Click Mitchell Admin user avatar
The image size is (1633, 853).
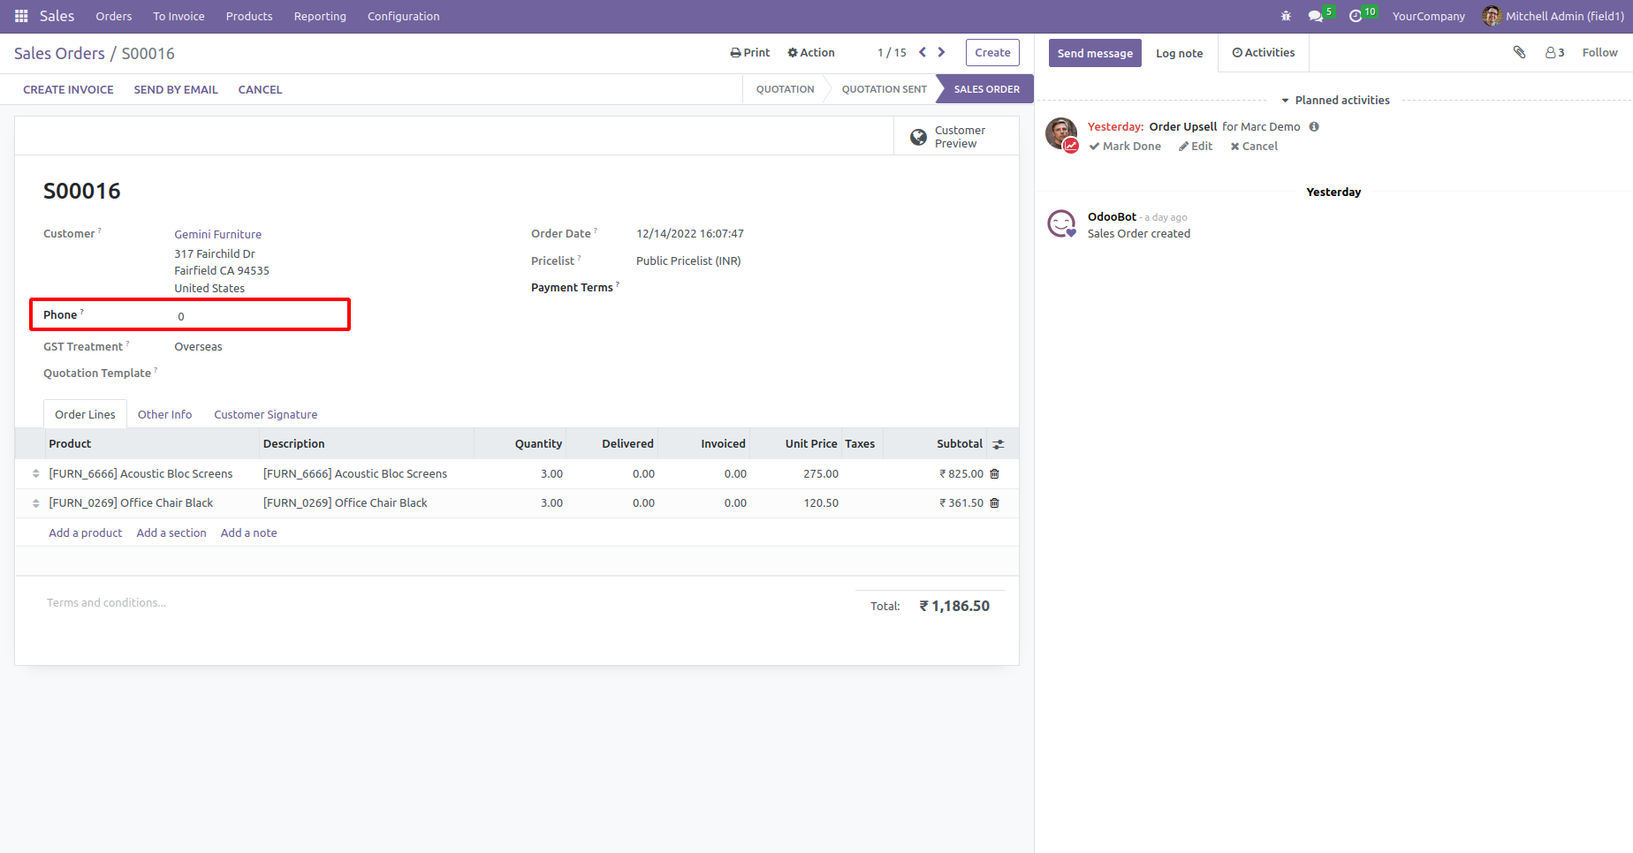[x=1492, y=16]
